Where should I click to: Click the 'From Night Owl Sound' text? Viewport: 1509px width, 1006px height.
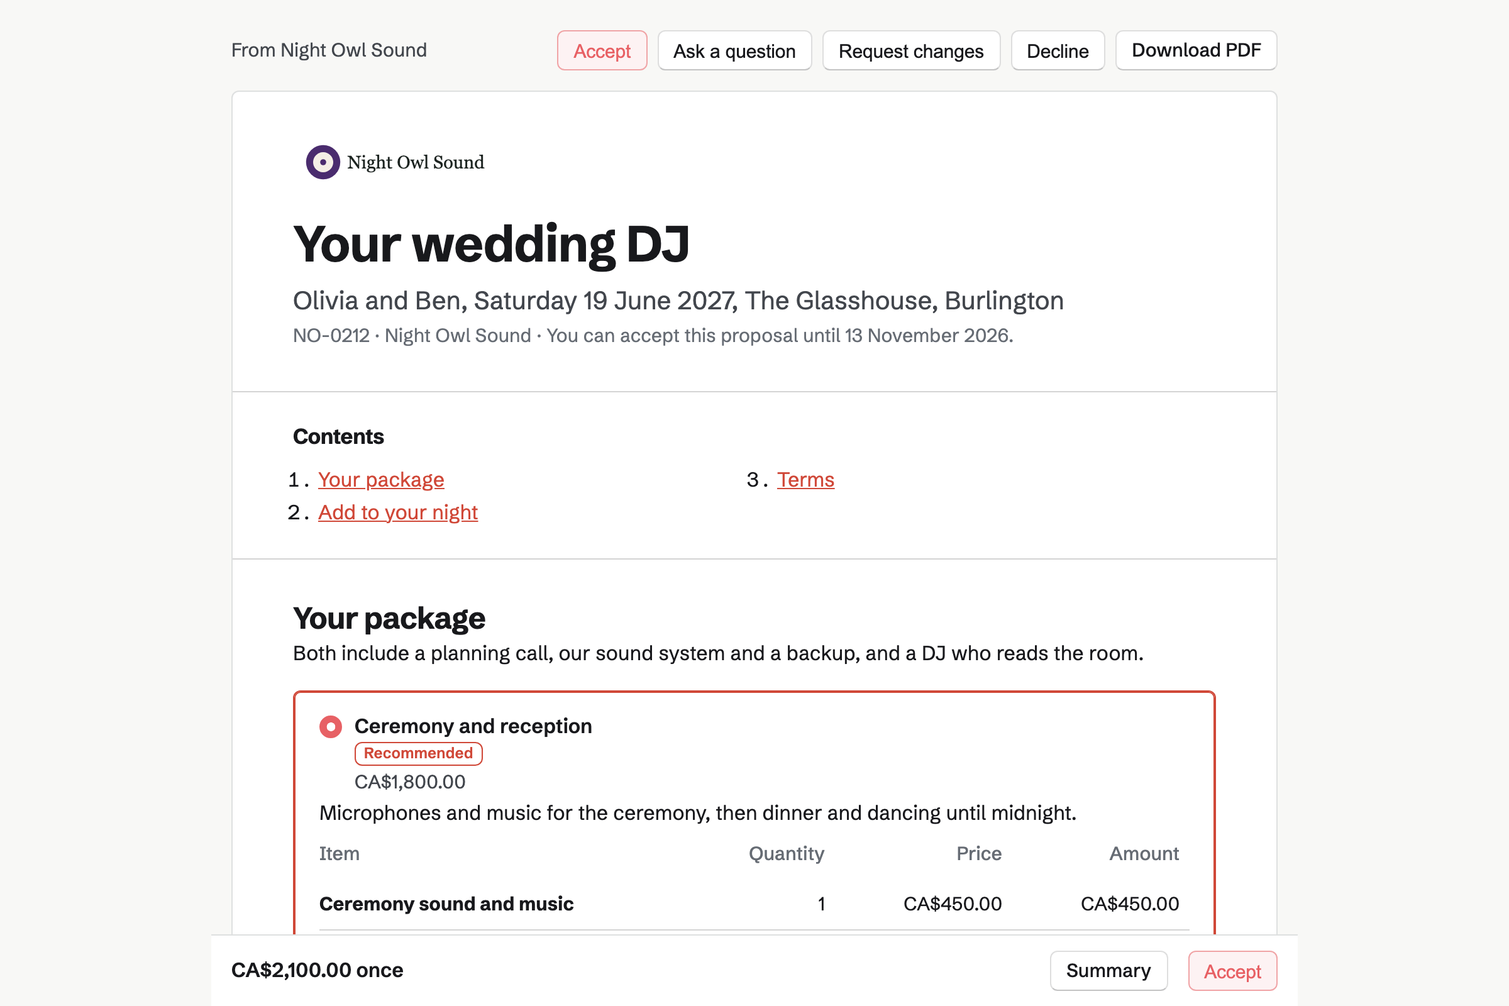point(328,50)
